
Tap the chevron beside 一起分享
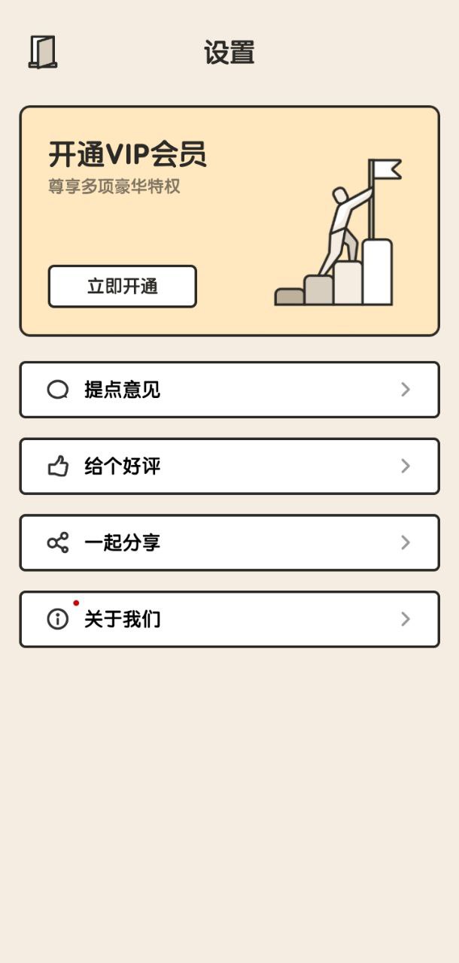pyautogui.click(x=406, y=542)
